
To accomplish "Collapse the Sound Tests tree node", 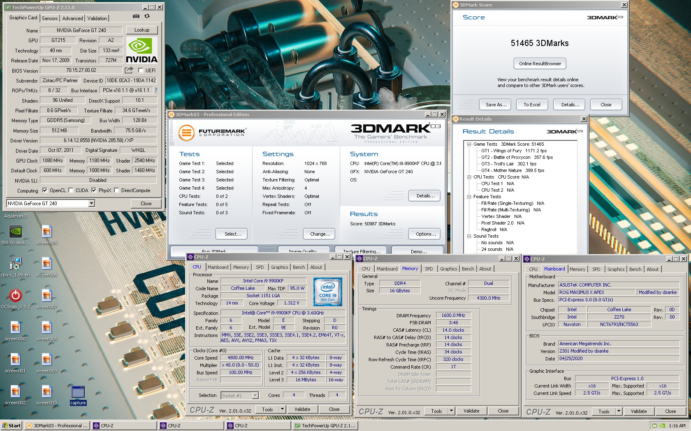I will click(x=469, y=236).
